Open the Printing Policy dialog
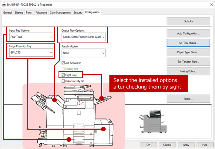Screen dimensions: 215x149 pyautogui.click(x=188, y=71)
